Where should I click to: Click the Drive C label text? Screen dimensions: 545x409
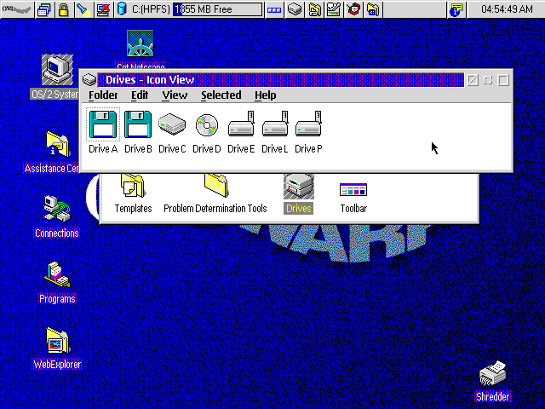172,149
